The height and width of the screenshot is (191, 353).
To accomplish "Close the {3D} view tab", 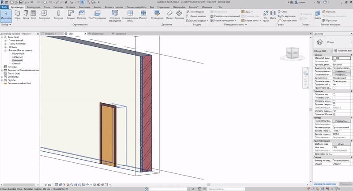I will pyautogui.click(x=85, y=34).
